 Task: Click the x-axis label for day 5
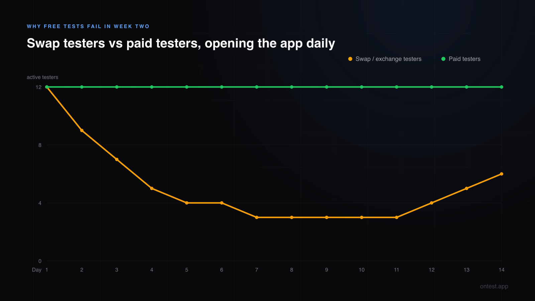[x=187, y=270]
